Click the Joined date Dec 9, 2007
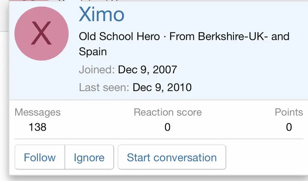Screen dimensions: 308x181 [x=148, y=70]
